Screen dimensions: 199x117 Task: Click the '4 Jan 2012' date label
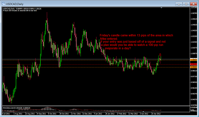(98, 114)
